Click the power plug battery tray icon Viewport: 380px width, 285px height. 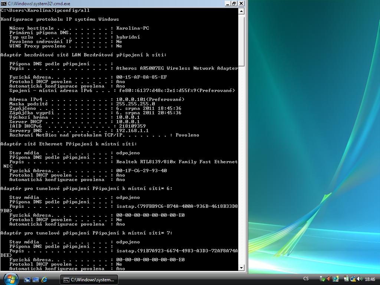pos(346,279)
